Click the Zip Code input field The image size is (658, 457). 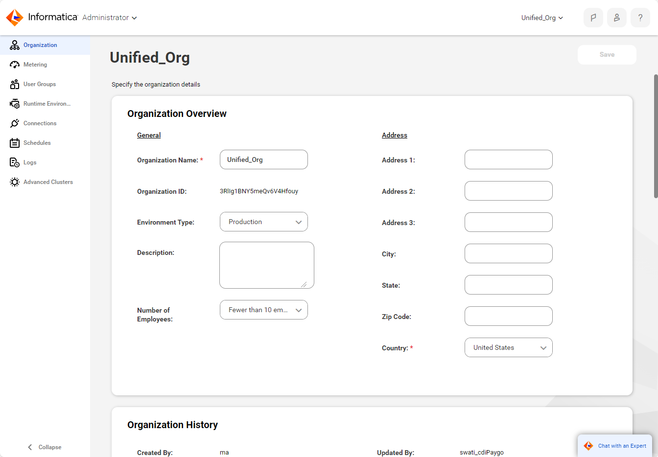509,316
